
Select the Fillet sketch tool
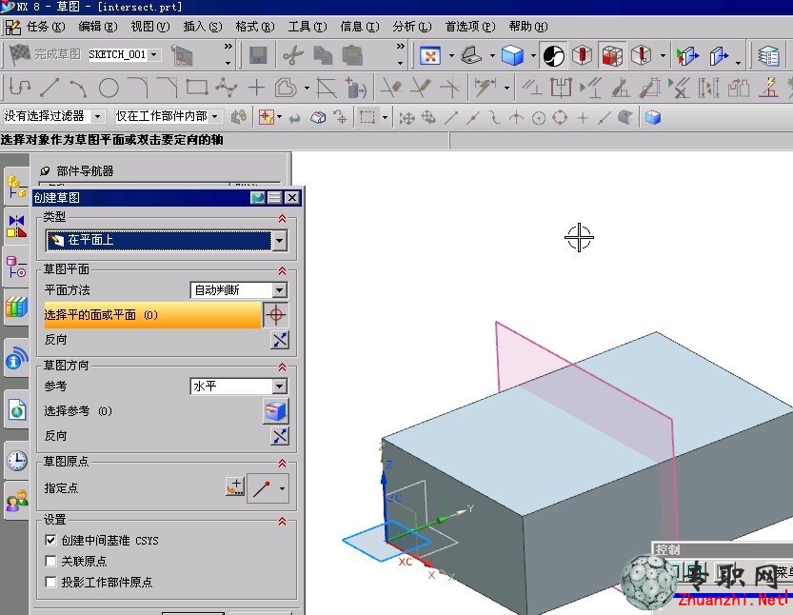(x=137, y=88)
